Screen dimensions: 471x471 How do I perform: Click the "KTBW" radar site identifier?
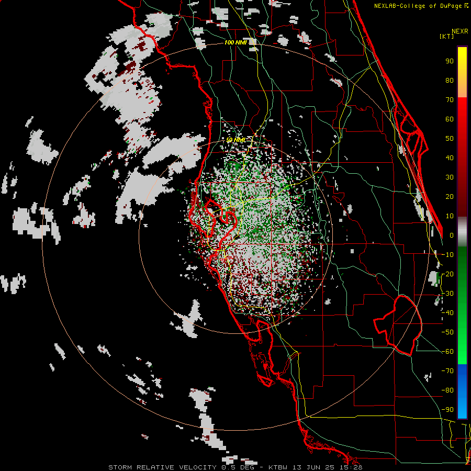[x=279, y=467]
